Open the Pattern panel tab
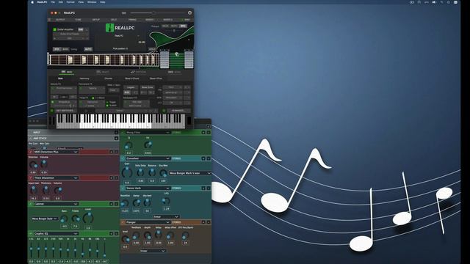Screen dimensions: 470x264 pos(139,72)
